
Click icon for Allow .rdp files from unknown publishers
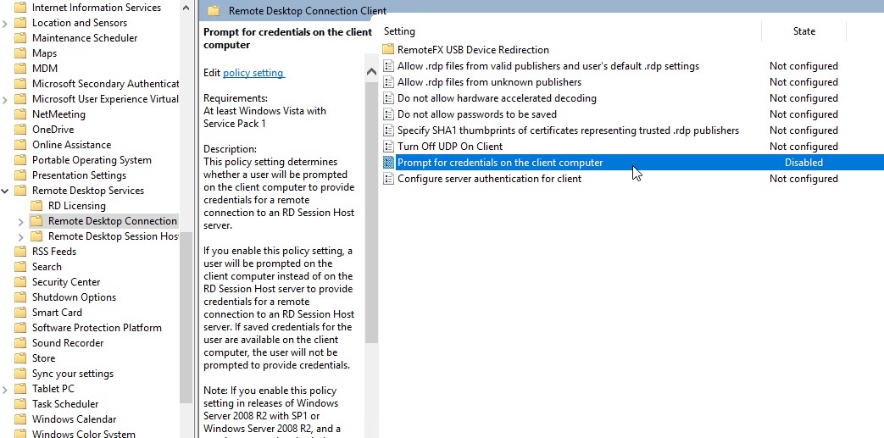coord(388,82)
